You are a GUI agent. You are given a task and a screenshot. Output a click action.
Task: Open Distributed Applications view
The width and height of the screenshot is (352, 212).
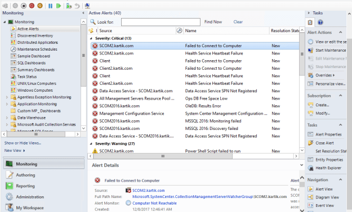pos(38,42)
